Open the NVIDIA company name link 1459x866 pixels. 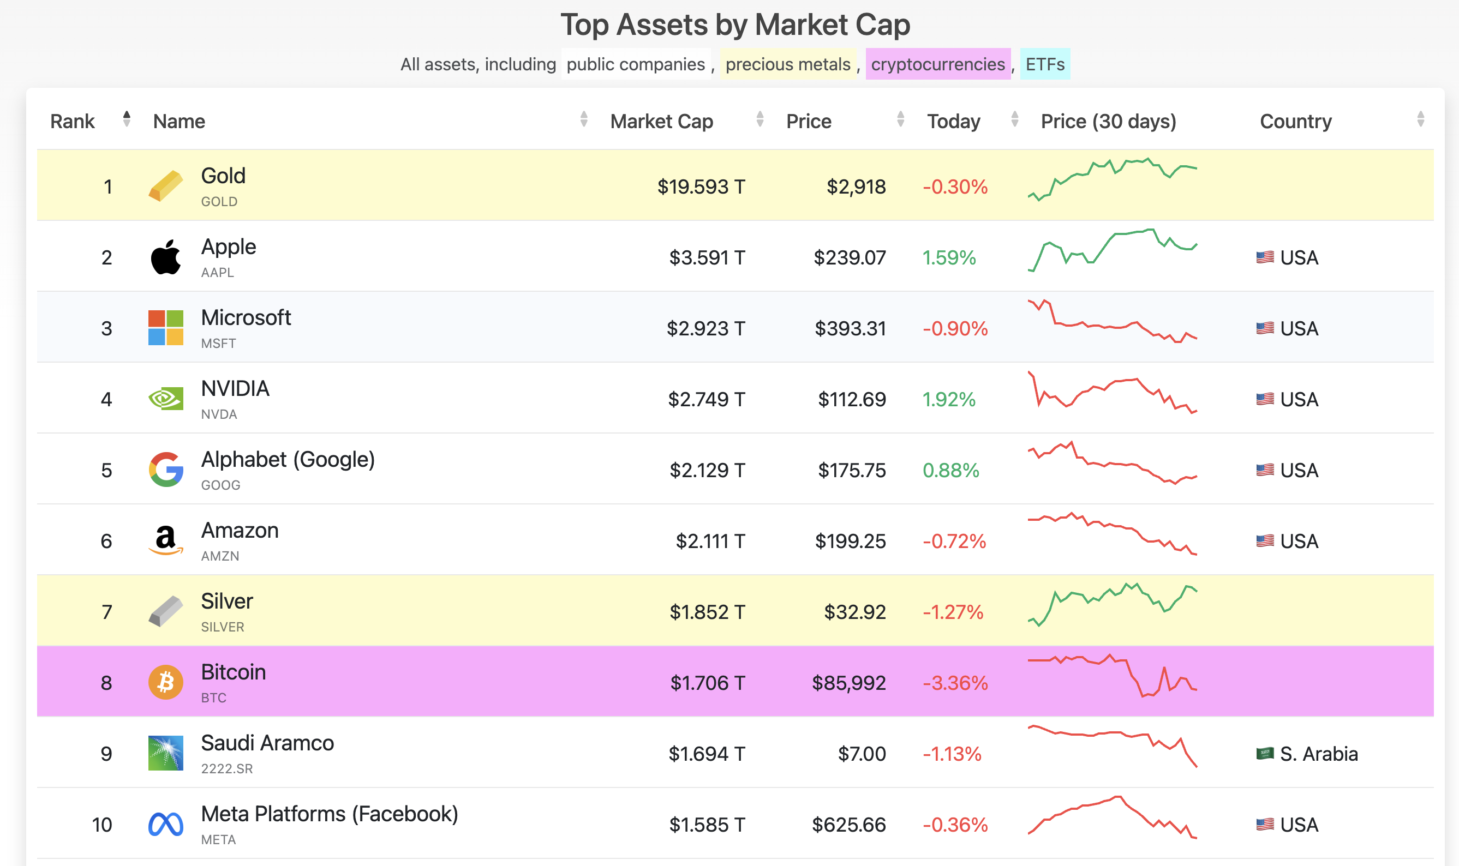(235, 389)
